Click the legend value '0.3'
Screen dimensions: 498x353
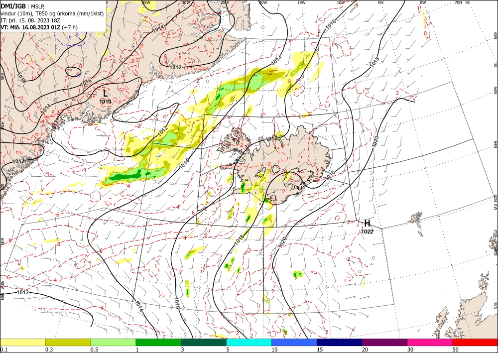(x=49, y=350)
